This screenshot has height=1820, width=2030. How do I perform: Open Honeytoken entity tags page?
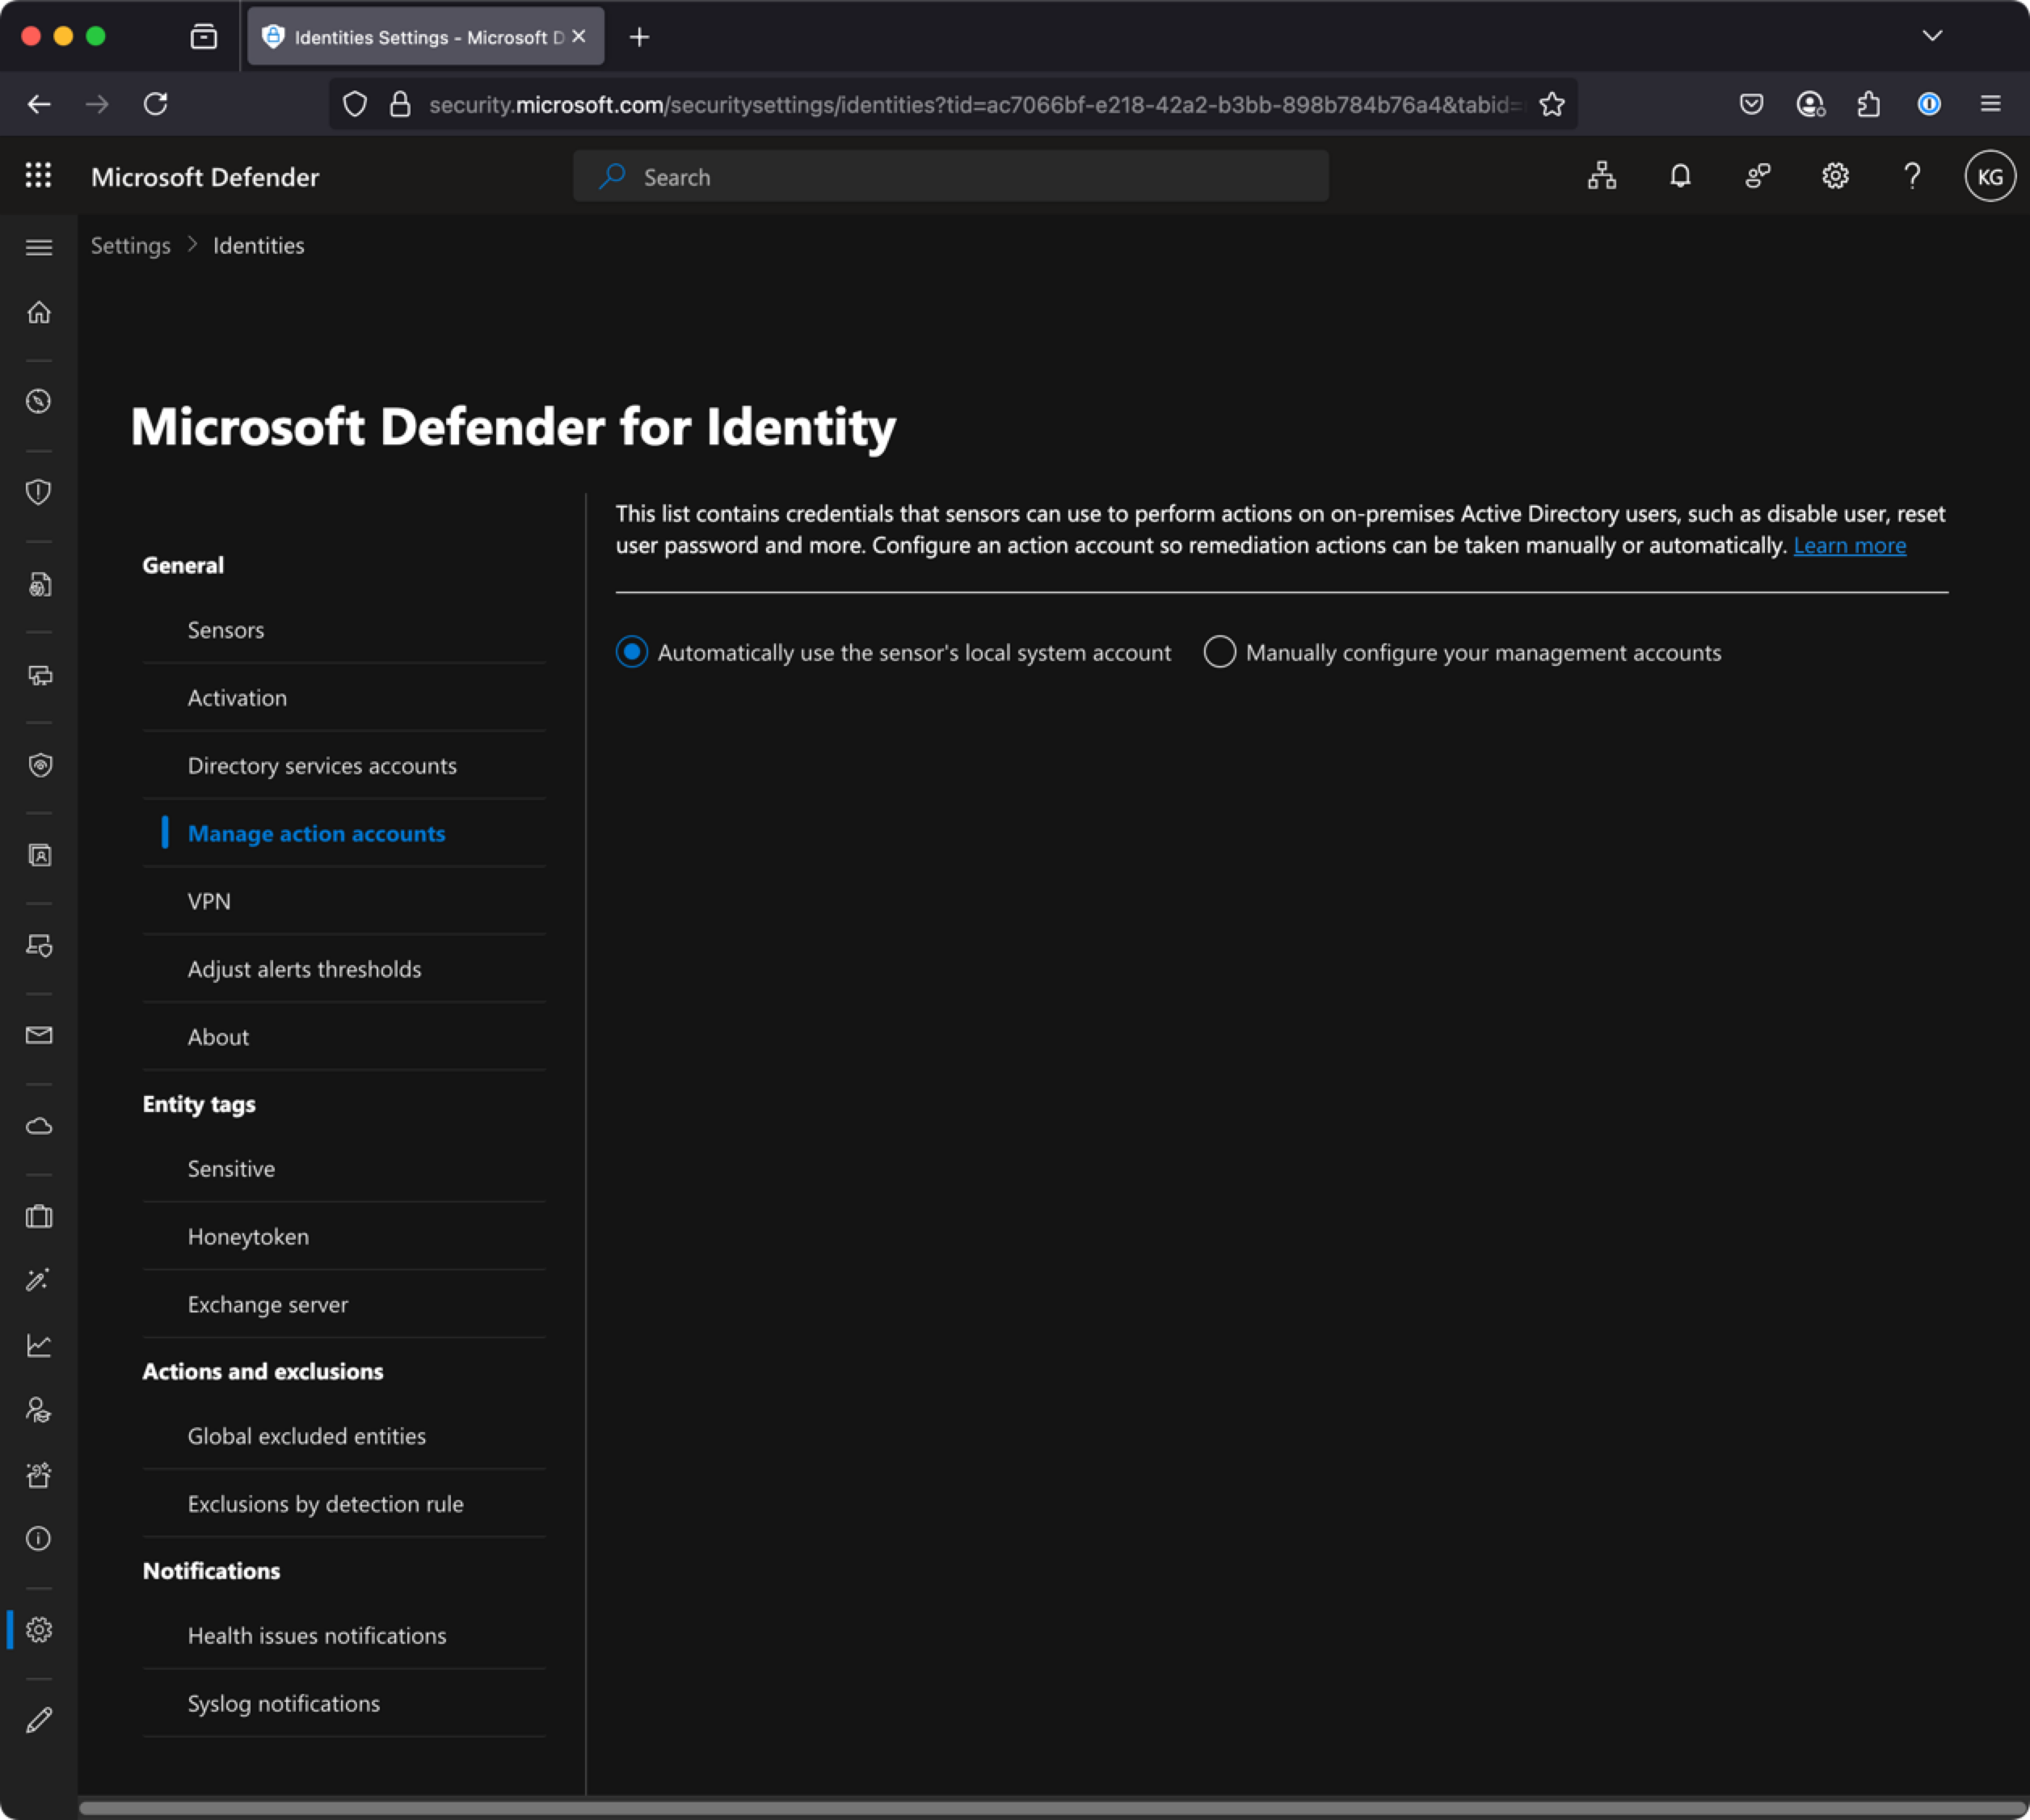[x=248, y=1236]
